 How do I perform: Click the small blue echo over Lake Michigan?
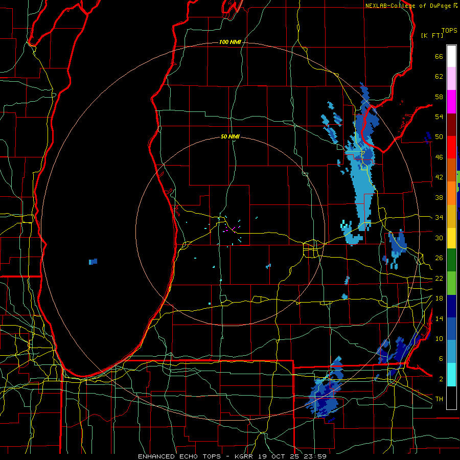coord(93,262)
